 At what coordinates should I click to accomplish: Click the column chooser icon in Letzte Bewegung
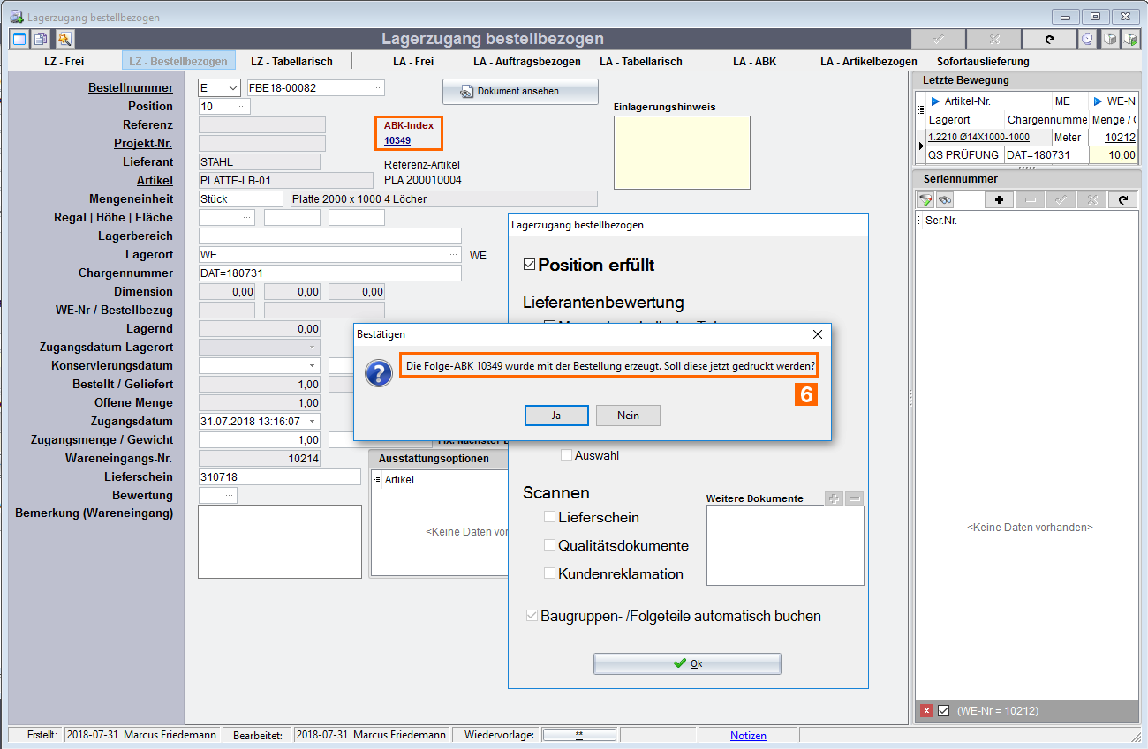coord(922,110)
